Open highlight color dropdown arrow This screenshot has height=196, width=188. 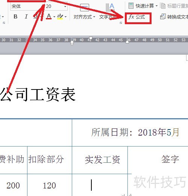pos(65,17)
